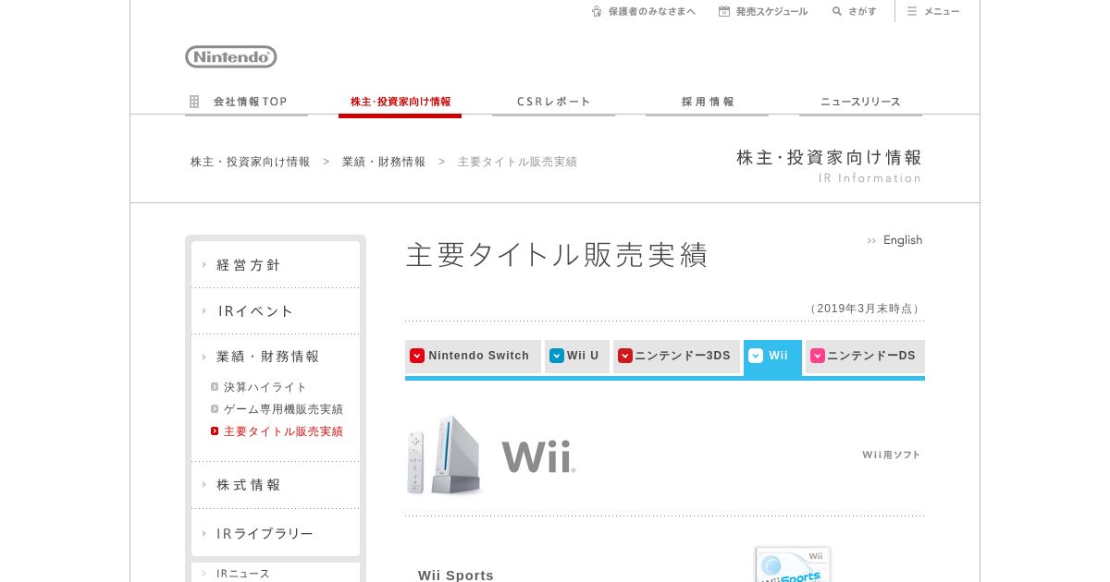Click the grid icon beside 会社情報TOP

click(194, 102)
